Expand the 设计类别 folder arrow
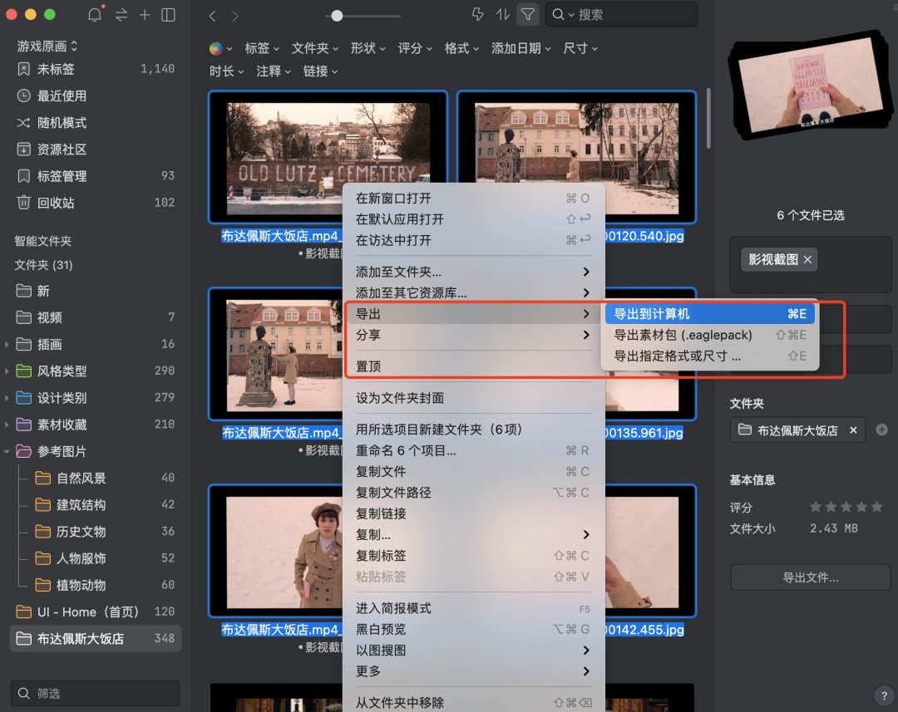The width and height of the screenshot is (898, 712). click(7, 398)
